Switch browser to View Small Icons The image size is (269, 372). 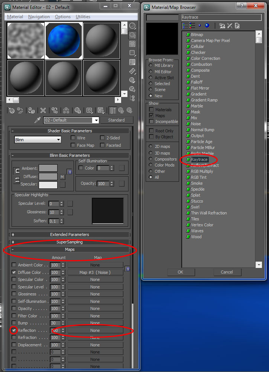(200, 26)
